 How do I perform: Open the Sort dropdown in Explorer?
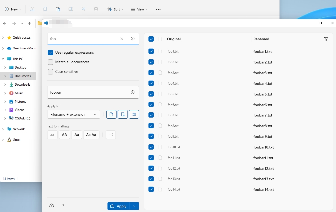[x=116, y=9]
